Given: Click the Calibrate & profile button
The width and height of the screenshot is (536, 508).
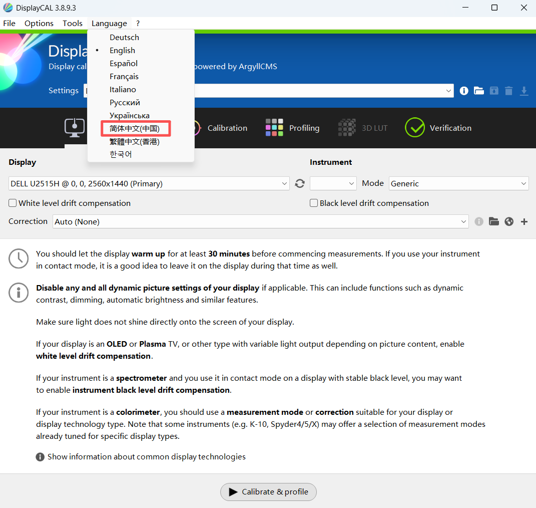Looking at the screenshot, I should click(268, 492).
